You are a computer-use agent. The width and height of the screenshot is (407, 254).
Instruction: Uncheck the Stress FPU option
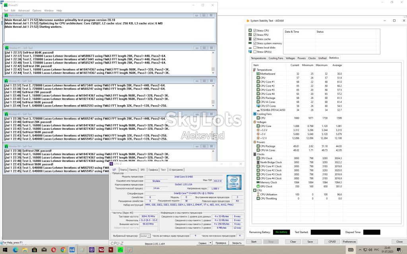255,35
